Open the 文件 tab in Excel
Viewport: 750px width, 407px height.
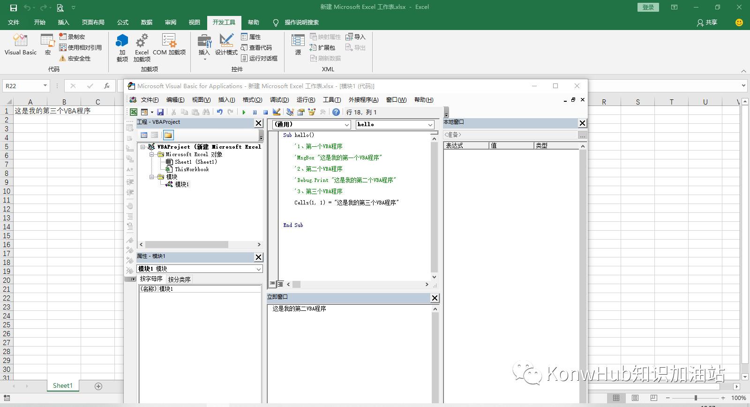[x=14, y=22]
